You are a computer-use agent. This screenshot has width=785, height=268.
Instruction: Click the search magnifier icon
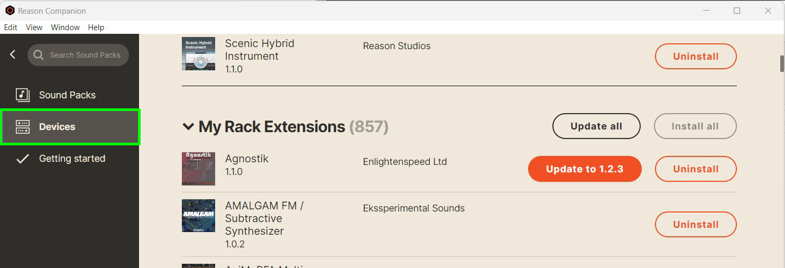39,55
